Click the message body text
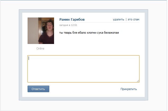Screen dimensions: 168x111 pos(89,33)
